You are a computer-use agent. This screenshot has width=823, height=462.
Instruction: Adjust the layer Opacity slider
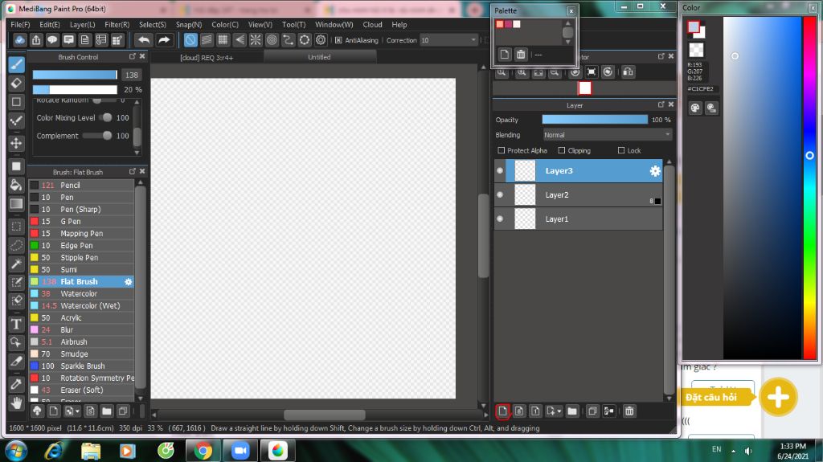point(595,120)
